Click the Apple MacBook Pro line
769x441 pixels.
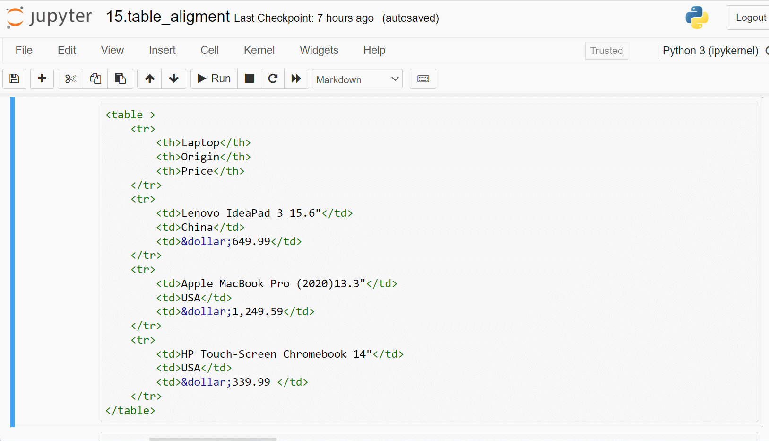[276, 283]
